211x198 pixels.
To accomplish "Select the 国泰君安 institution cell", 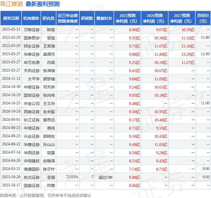I will [32, 38].
